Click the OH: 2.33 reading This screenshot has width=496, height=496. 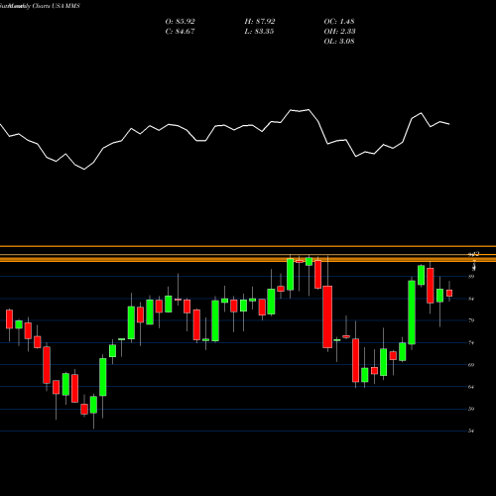(x=339, y=32)
